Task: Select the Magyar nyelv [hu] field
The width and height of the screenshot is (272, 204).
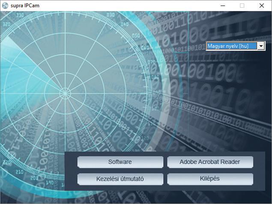Action: 232,46
